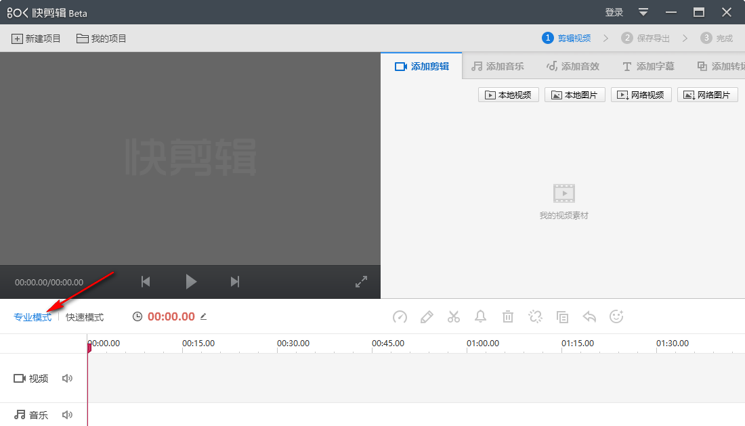Add a 网络视频 online video
745x426 pixels.
point(641,95)
